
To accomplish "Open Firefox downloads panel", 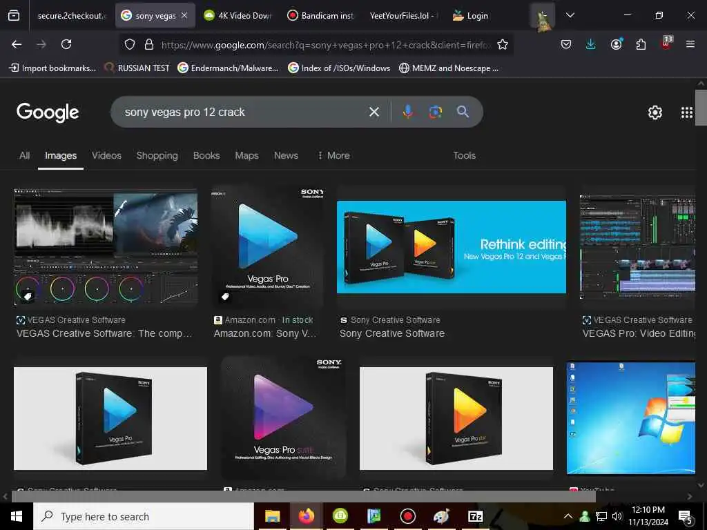I will pos(591,44).
